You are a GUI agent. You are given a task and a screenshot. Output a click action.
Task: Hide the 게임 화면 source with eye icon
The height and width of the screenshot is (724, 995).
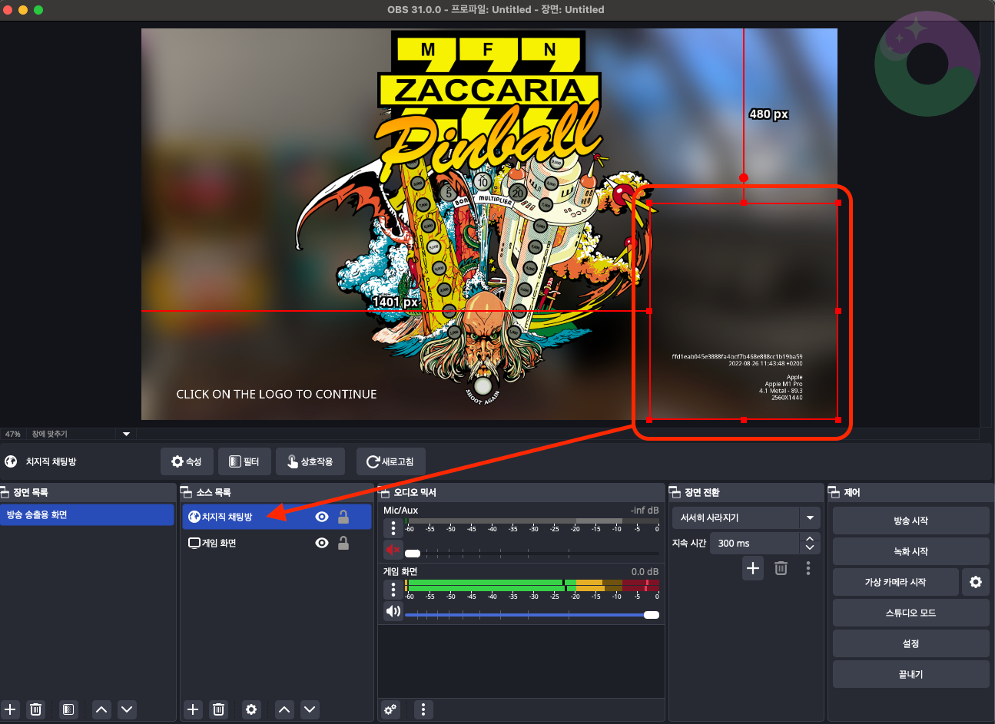[x=322, y=543]
